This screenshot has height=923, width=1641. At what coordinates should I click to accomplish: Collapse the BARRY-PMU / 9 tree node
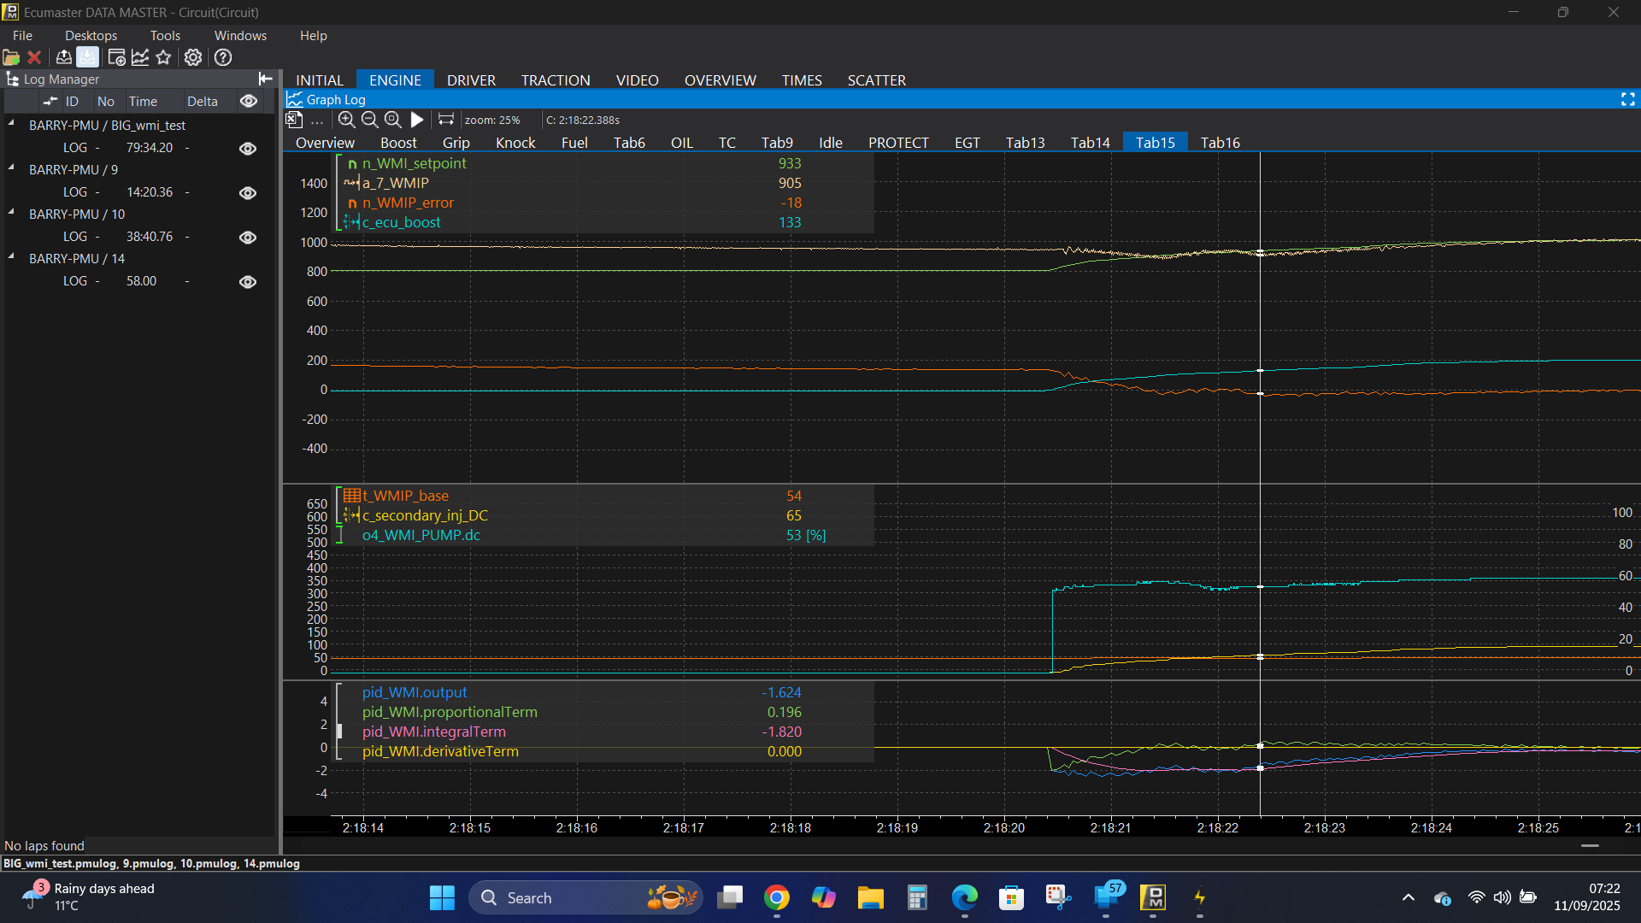12,168
